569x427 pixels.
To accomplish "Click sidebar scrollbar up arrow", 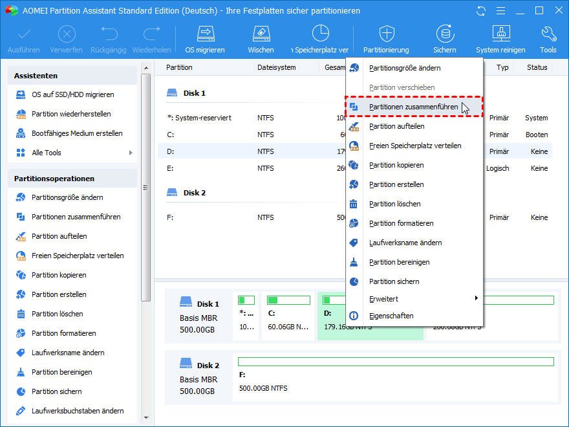I will [x=146, y=68].
